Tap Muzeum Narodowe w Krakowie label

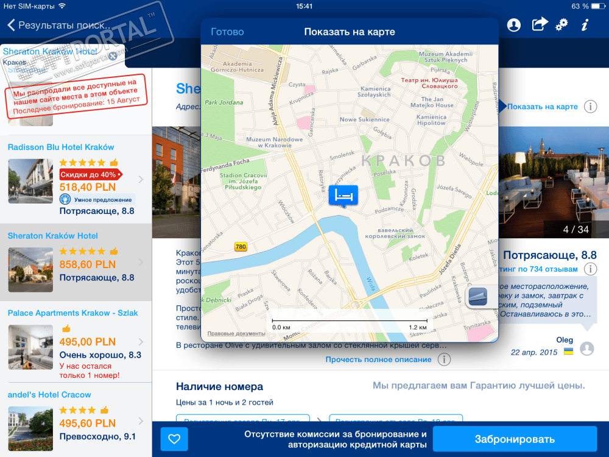[275, 142]
